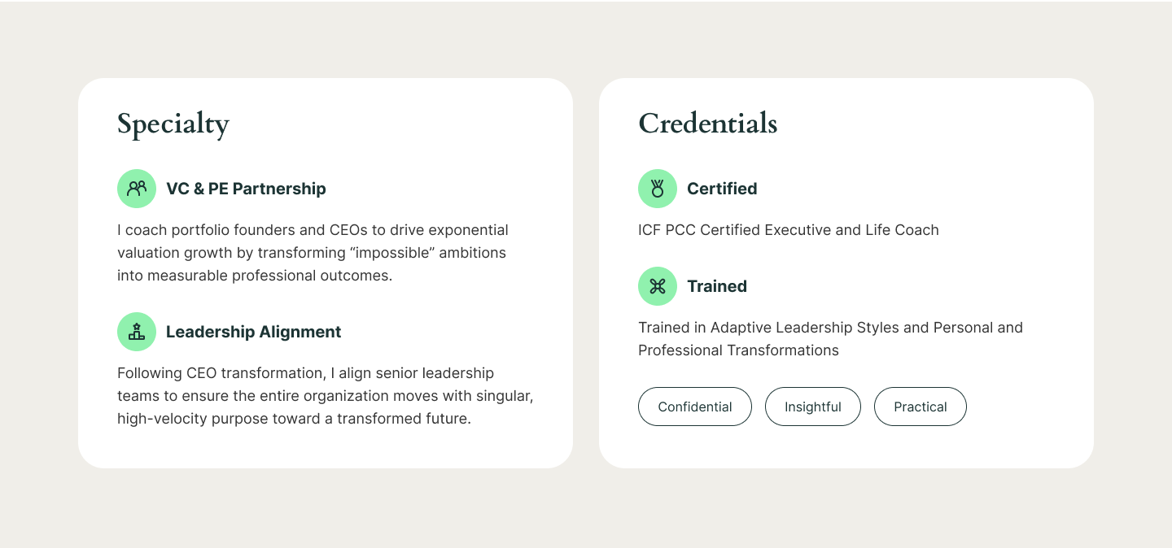Click the VC & PE Partnership people icon
The height and width of the screenshot is (548, 1172).
tap(137, 189)
